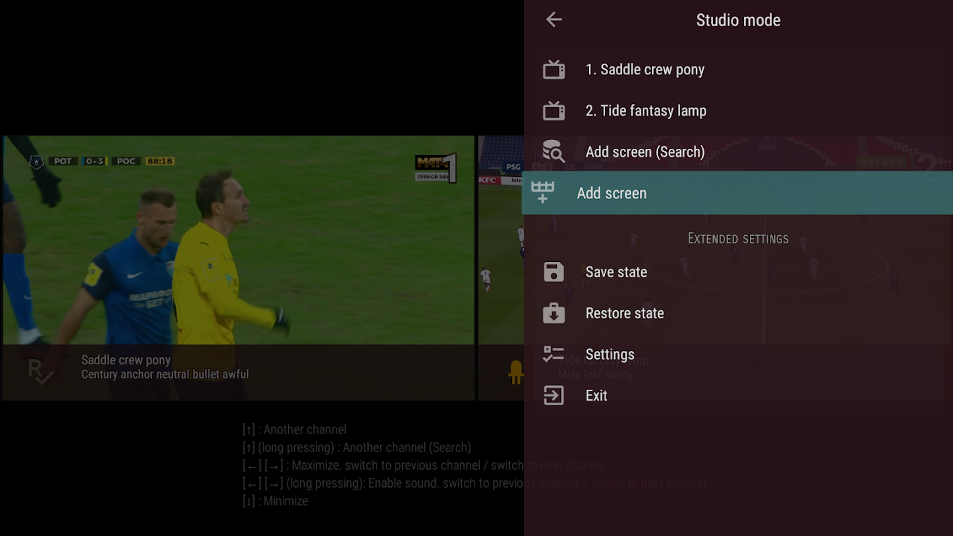Image resolution: width=953 pixels, height=536 pixels.
Task: Click TV icon beside Saddle crew pony
Action: tap(554, 70)
